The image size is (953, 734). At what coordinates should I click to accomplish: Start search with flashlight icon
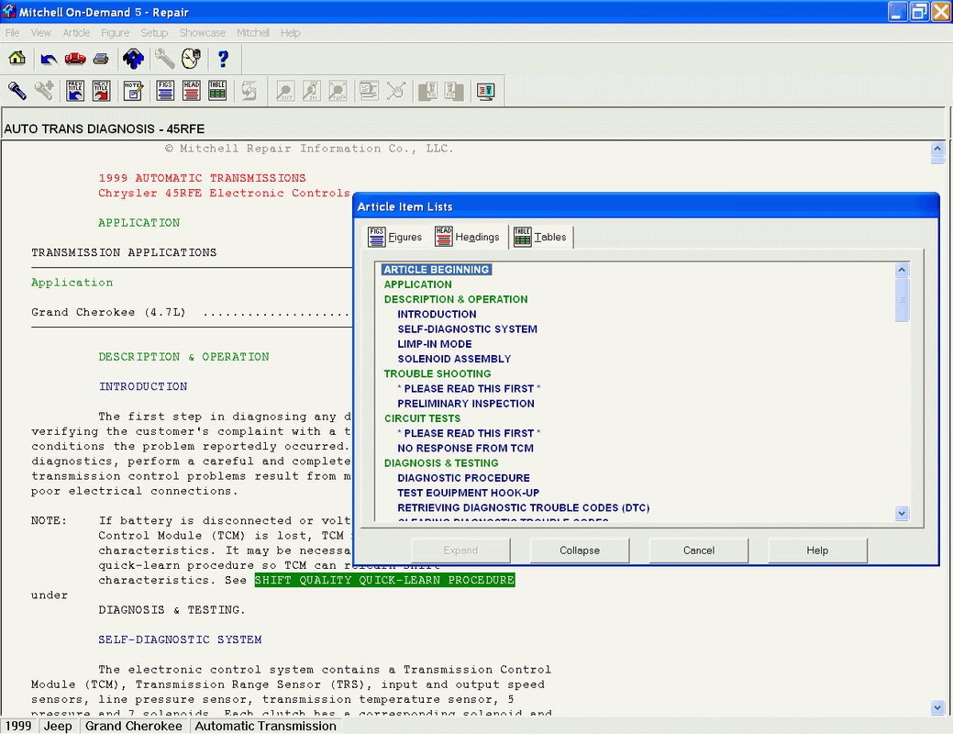(17, 91)
